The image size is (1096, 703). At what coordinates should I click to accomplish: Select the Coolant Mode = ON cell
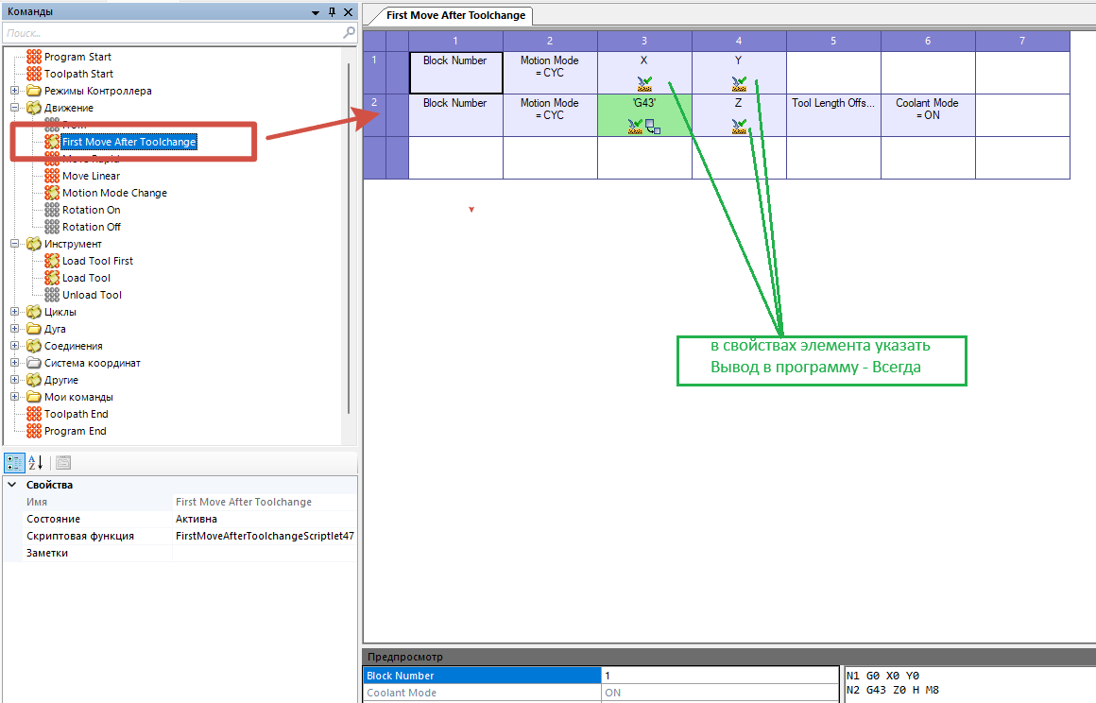[x=928, y=115]
